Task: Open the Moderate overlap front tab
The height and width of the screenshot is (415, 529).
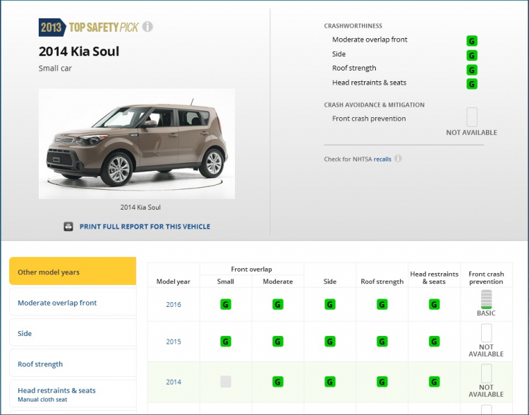Action: click(73, 301)
